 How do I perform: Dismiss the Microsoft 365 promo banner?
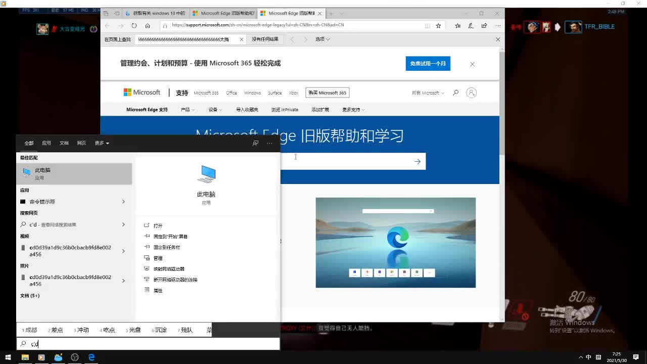[472, 64]
